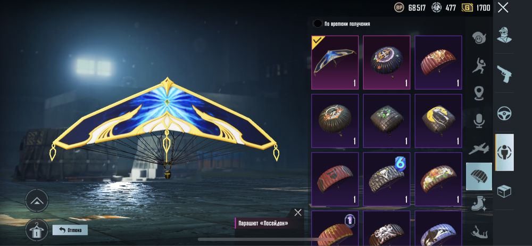532x246 pixels.
Task: Click the BP coin balance
Action: (410, 7)
